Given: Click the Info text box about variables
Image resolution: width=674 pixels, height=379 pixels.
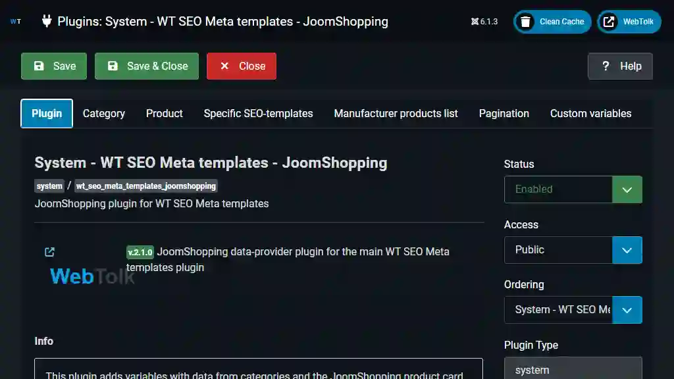Looking at the screenshot, I should [x=258, y=369].
